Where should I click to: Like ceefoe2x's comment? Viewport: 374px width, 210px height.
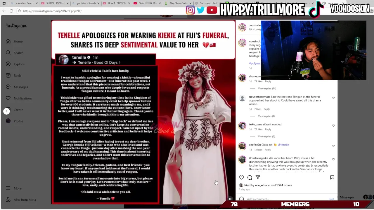click(333, 146)
